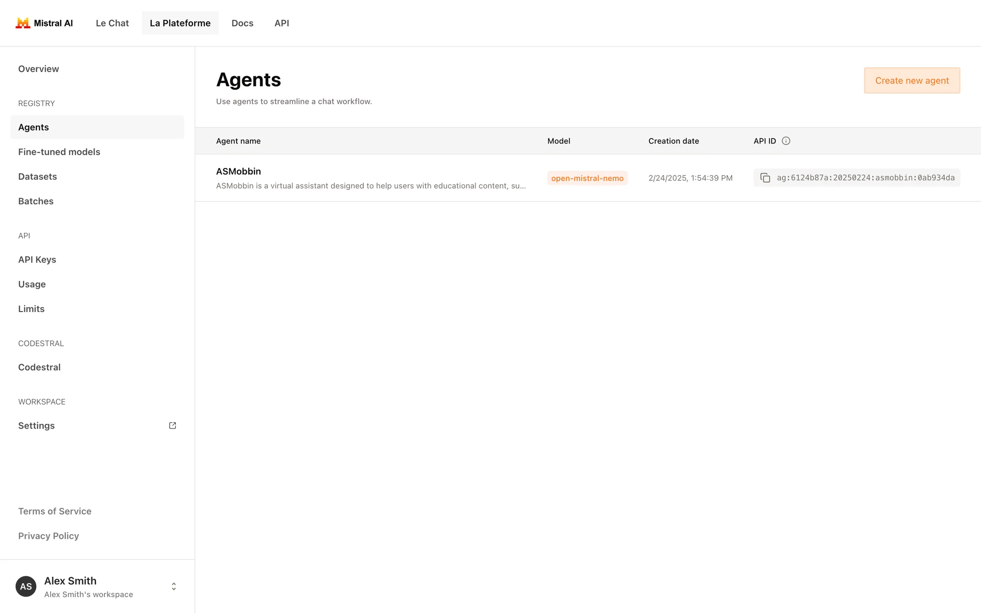Copy the ASMobbin agent API ID
The width and height of the screenshot is (981, 613).
(765, 178)
